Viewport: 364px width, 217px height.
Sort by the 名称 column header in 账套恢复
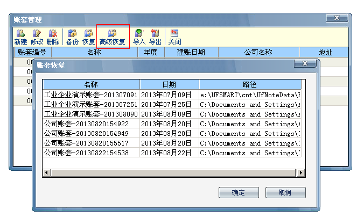click(91, 84)
